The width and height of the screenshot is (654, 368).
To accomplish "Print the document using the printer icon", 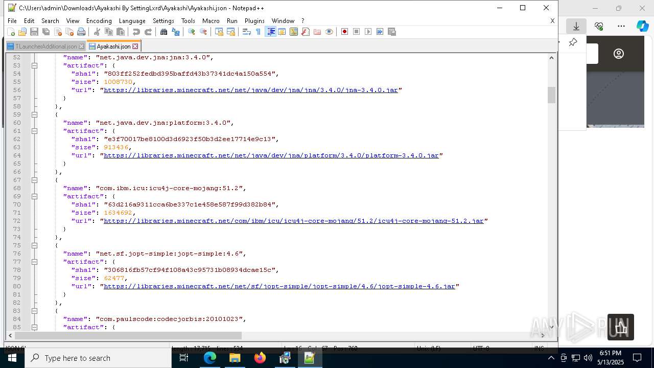I will tap(81, 32).
